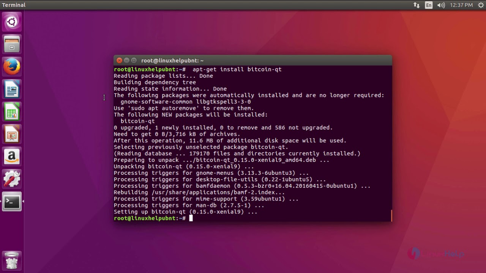This screenshot has width=486, height=273.
Task: Open LibreOffice Impress presentation icon
Action: click(x=12, y=135)
